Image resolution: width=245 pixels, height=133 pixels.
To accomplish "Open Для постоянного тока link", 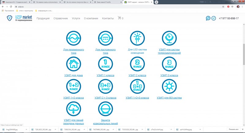I will [105, 51].
